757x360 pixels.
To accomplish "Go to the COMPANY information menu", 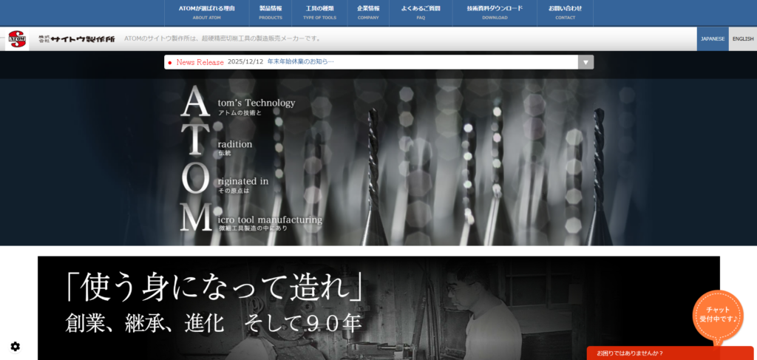I will click(368, 12).
